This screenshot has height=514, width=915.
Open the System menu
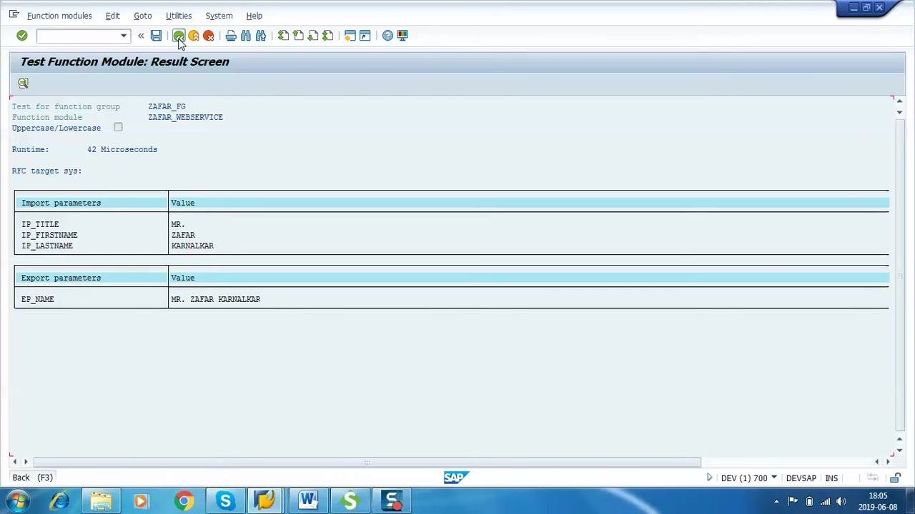(x=219, y=16)
